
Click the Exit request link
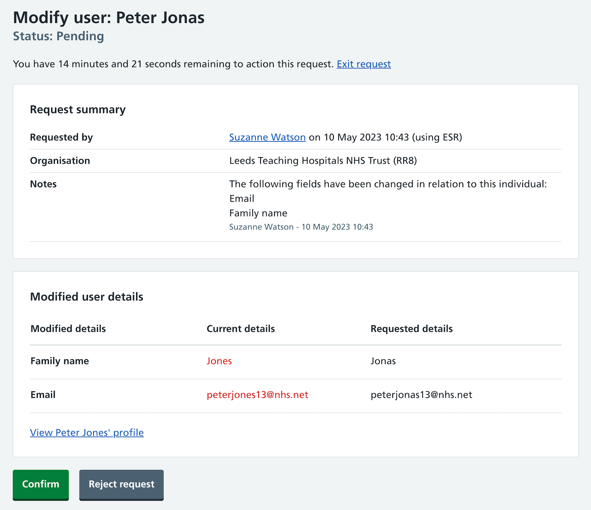pyautogui.click(x=363, y=64)
